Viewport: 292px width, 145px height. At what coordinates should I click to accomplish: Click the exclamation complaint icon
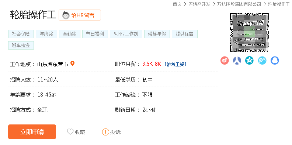pos(105,132)
